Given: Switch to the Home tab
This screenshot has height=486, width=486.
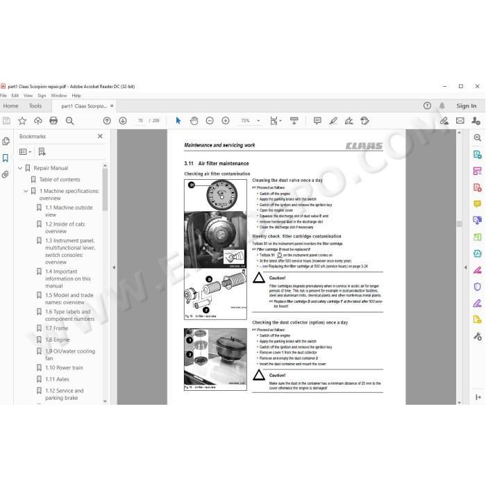Looking at the screenshot, I should click(11, 106).
